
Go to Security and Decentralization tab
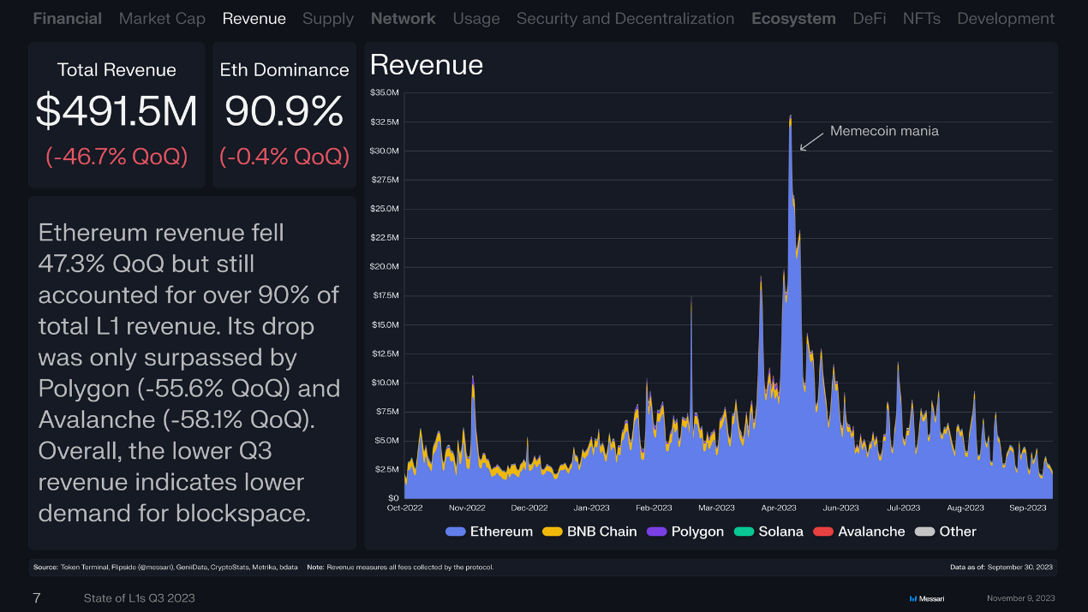(x=625, y=18)
